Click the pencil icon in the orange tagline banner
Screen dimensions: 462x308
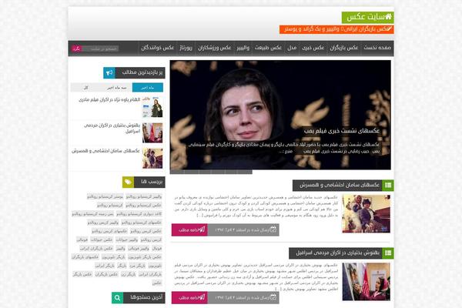coord(389,28)
